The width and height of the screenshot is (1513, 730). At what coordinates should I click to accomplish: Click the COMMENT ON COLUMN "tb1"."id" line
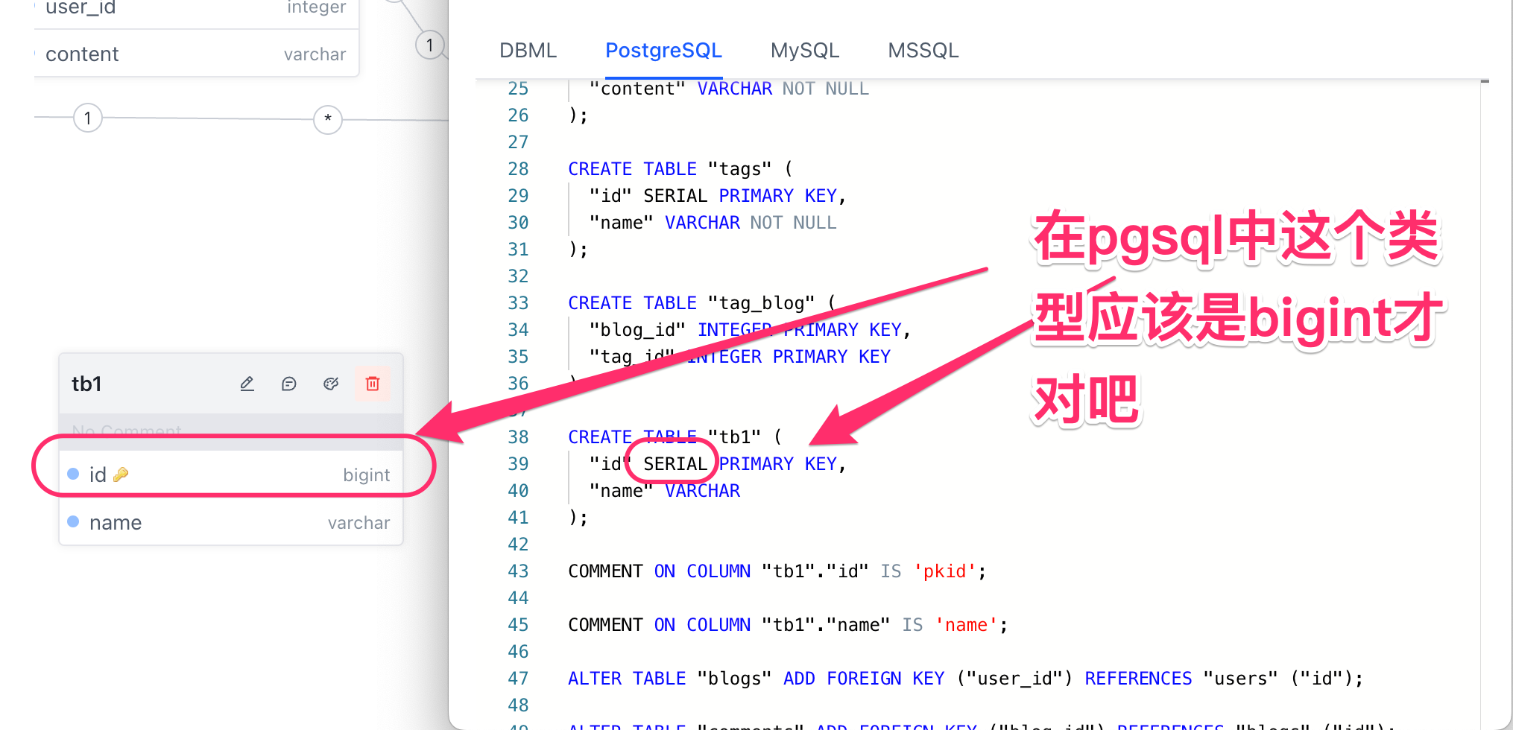[777, 571]
